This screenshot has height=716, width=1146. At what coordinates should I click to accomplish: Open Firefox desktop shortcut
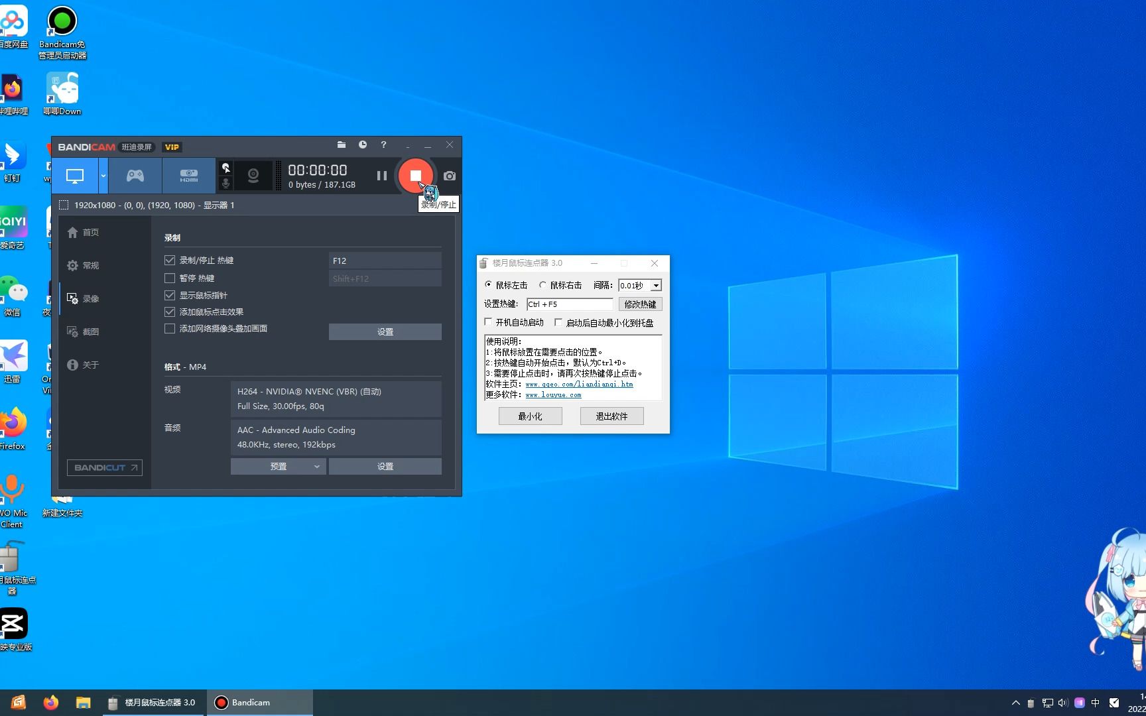click(x=13, y=429)
